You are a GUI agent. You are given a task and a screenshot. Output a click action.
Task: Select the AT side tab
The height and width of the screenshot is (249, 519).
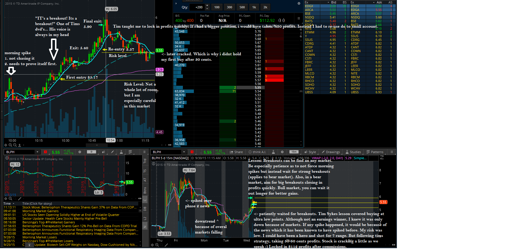(x=145, y=180)
